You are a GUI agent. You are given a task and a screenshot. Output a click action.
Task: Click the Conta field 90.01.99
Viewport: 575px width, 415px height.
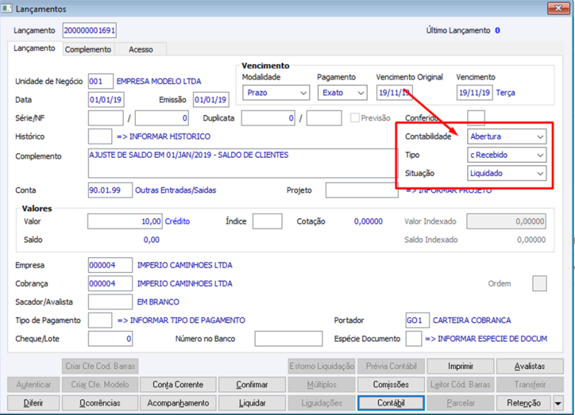click(x=110, y=190)
